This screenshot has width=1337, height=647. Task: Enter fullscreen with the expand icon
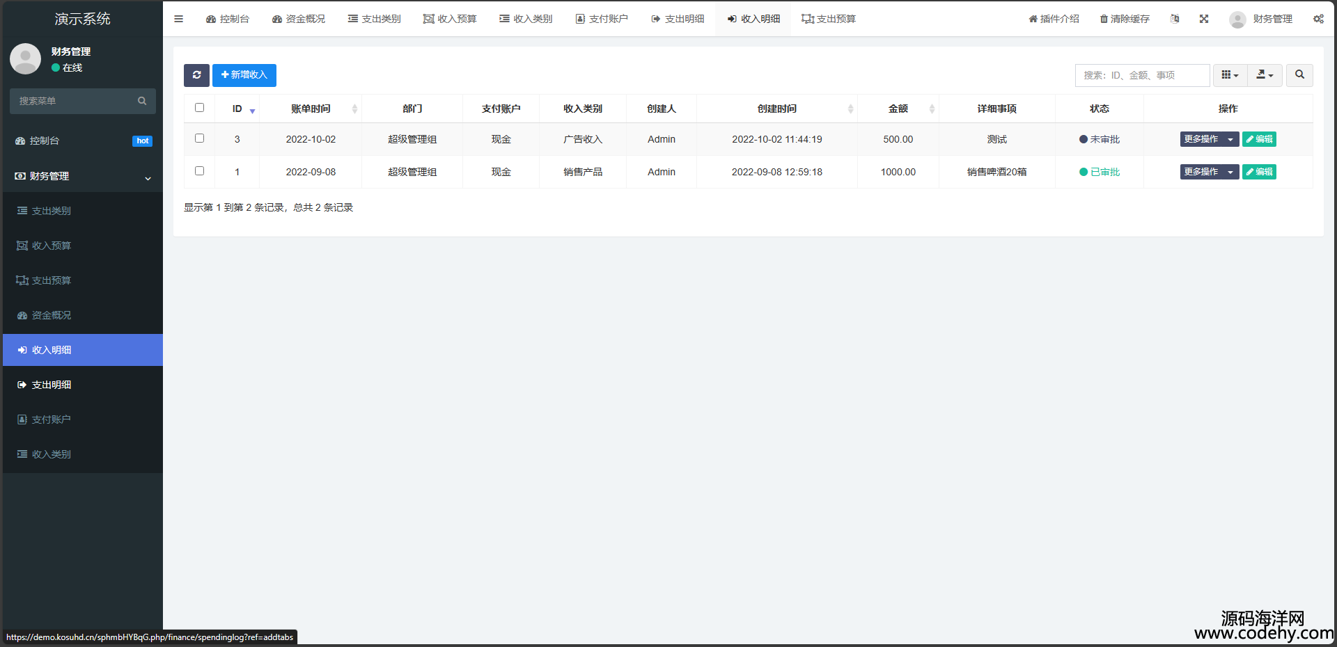pyautogui.click(x=1204, y=19)
